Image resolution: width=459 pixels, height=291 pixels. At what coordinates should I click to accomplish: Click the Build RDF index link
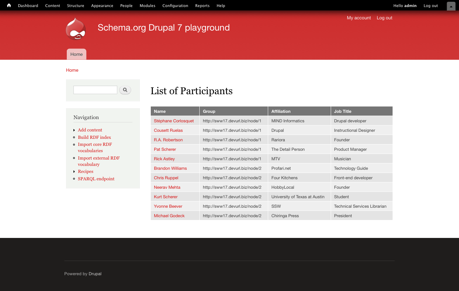point(94,137)
